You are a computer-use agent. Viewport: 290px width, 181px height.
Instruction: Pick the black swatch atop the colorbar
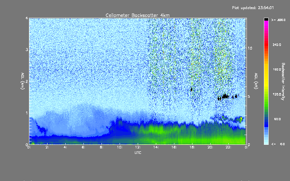(x=266, y=19)
